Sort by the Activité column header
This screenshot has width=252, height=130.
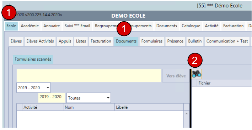click(x=42, y=107)
